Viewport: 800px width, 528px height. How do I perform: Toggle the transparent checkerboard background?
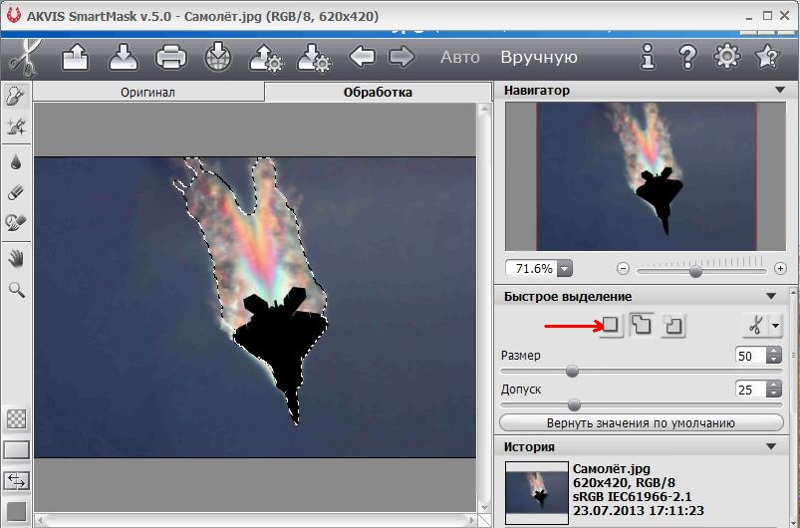16,418
